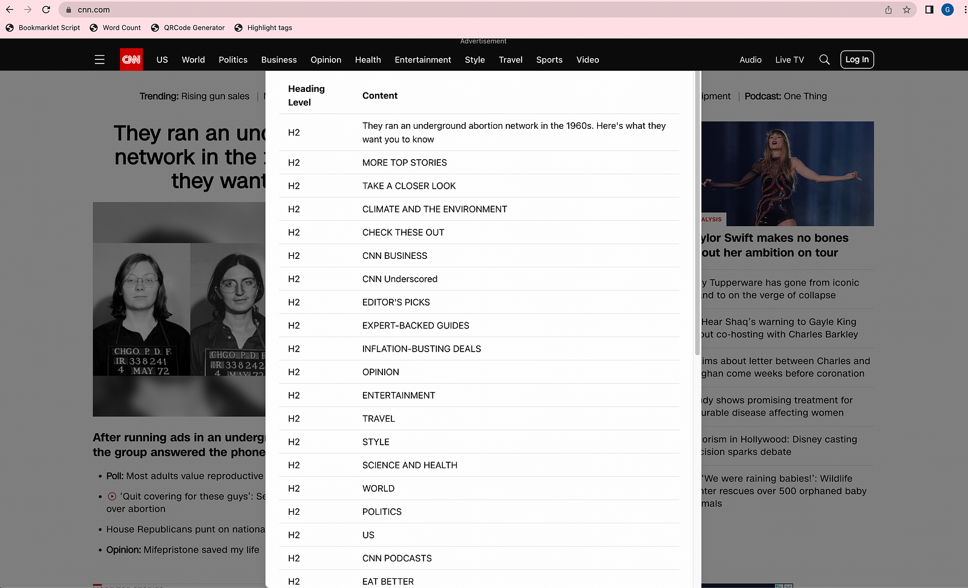This screenshot has height=588, width=968.
Task: Click the browser forward arrow
Action: click(x=28, y=10)
